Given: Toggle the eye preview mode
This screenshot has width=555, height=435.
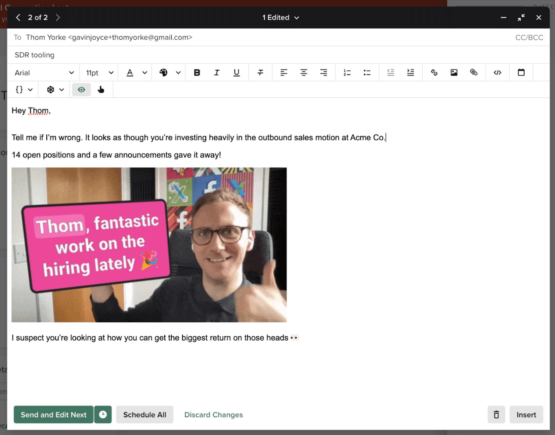Looking at the screenshot, I should 81,90.
